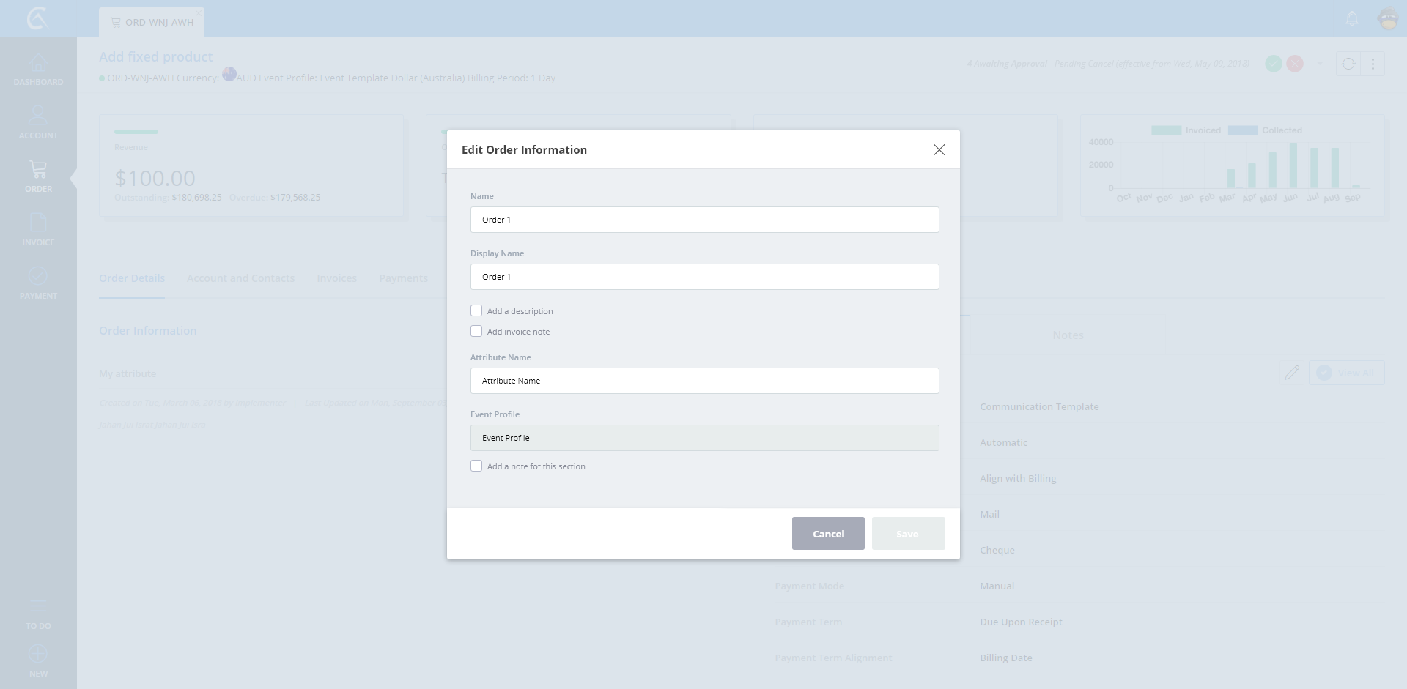Click the New plus icon
Viewport: 1407px width, 689px height.
(x=38, y=654)
